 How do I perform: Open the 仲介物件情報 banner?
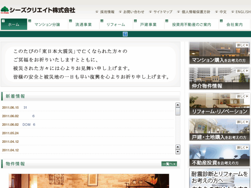point(220,79)
